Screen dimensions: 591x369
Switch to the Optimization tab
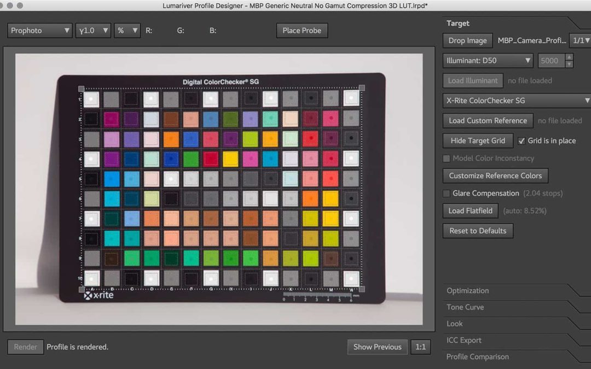[x=468, y=291]
